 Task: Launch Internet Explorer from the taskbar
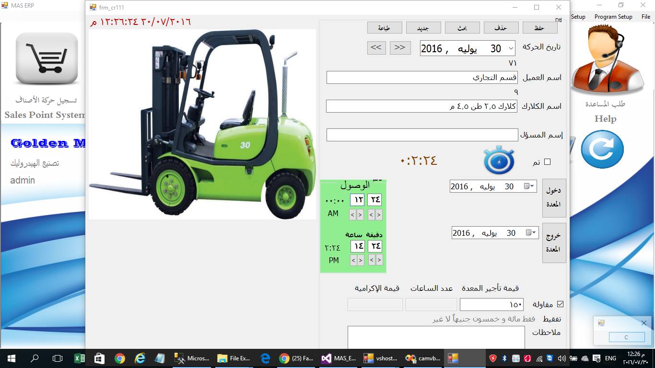140,358
